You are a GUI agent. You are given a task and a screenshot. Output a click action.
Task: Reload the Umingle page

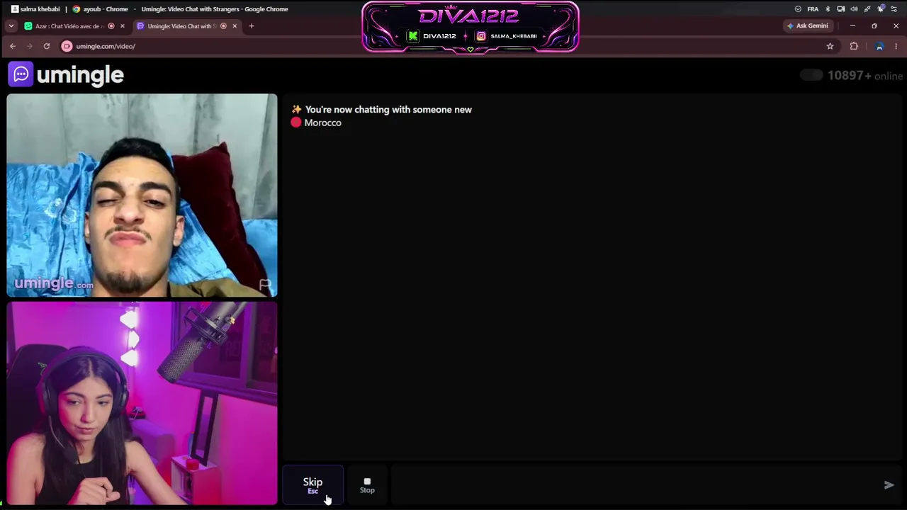47,46
